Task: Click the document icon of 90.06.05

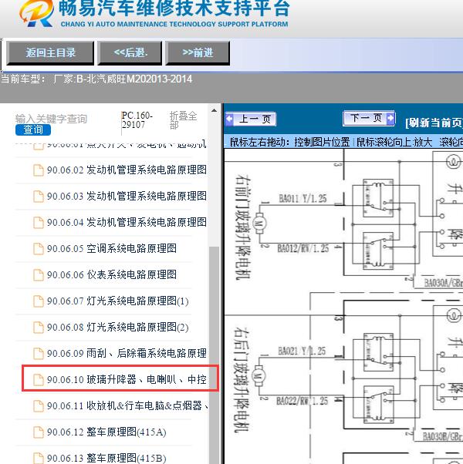Action: [39, 249]
